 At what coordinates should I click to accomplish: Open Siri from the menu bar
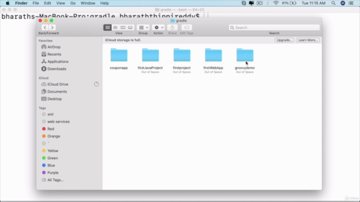[343, 3]
